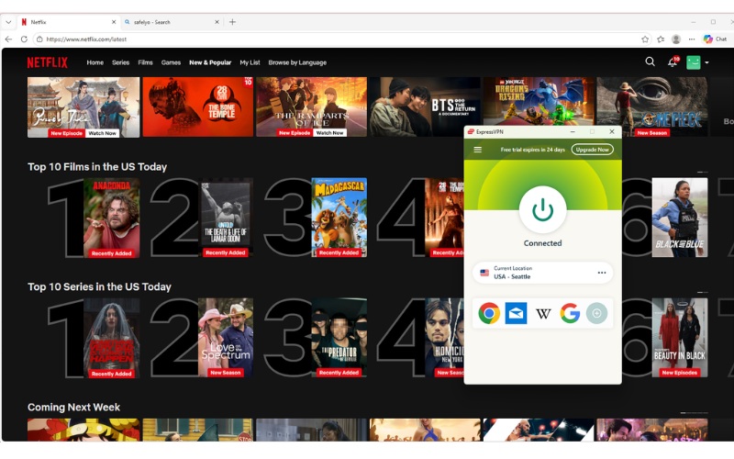Open Madagascar film poster
The width and height of the screenshot is (734, 459).
339,218
